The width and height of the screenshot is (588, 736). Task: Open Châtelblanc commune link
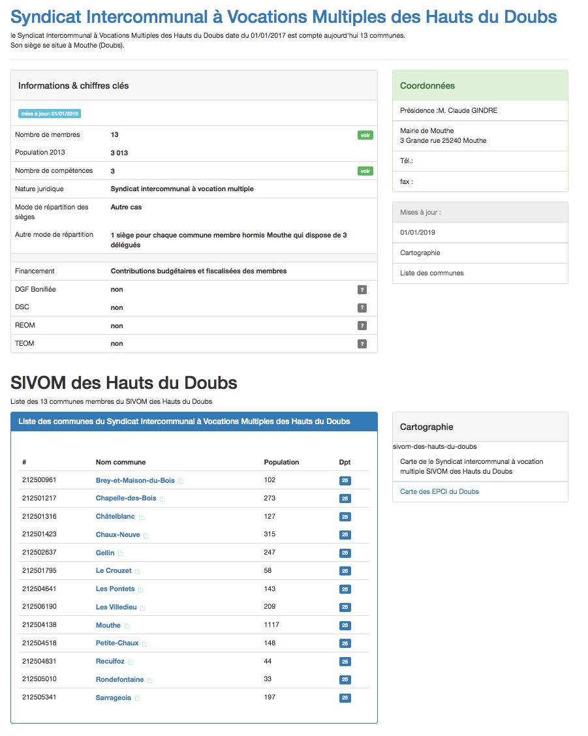click(x=115, y=517)
